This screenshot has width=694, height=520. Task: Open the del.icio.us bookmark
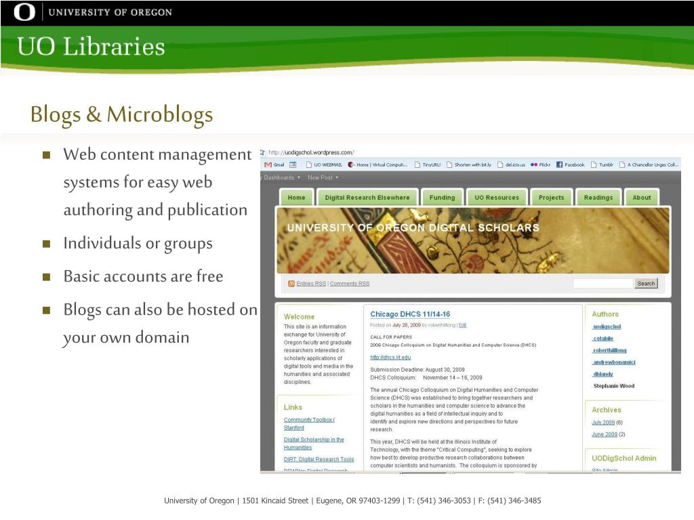(511, 165)
